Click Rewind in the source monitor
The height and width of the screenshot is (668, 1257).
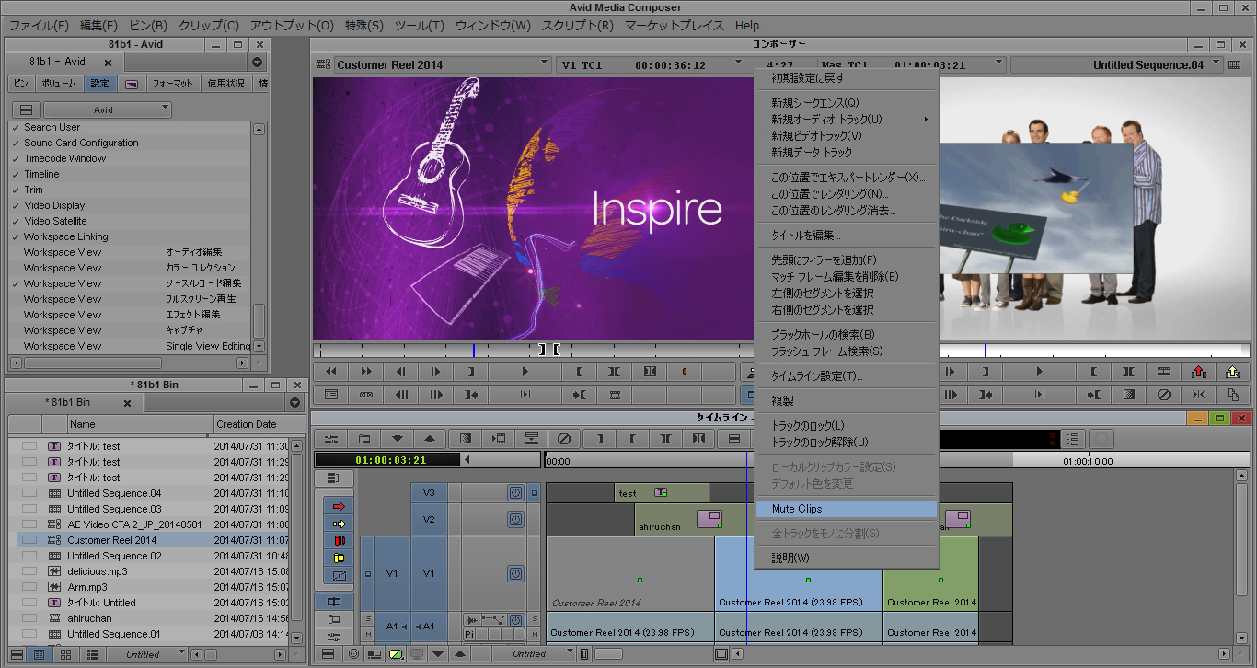click(331, 372)
